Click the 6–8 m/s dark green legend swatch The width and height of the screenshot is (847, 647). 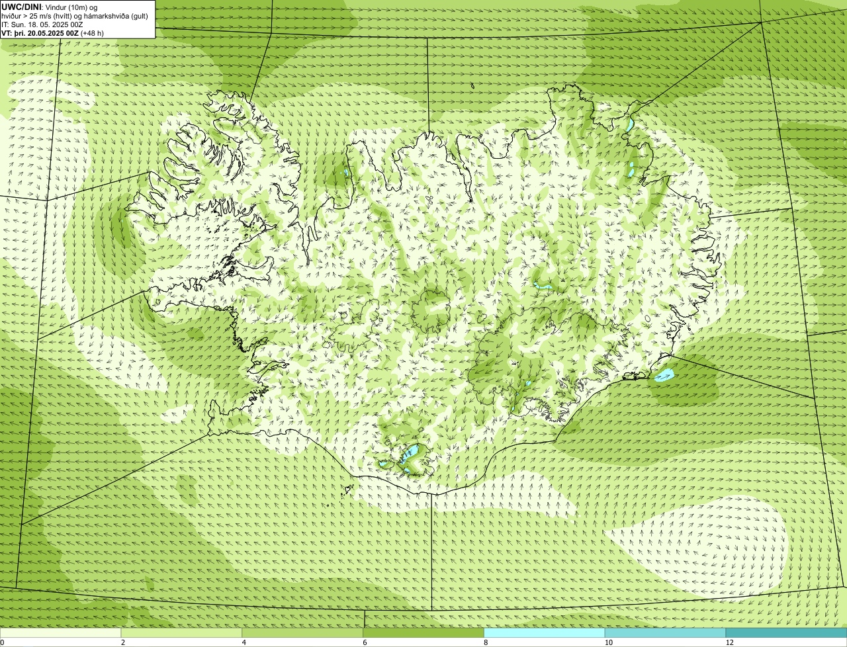coord(423,633)
